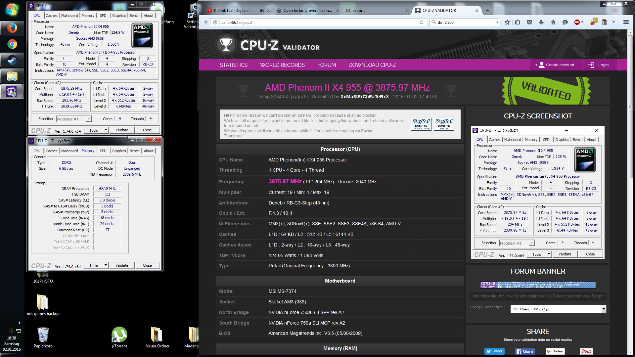This screenshot has width=635, height=357.
Task: Save page to Pocket
Action: (x=529, y=22)
